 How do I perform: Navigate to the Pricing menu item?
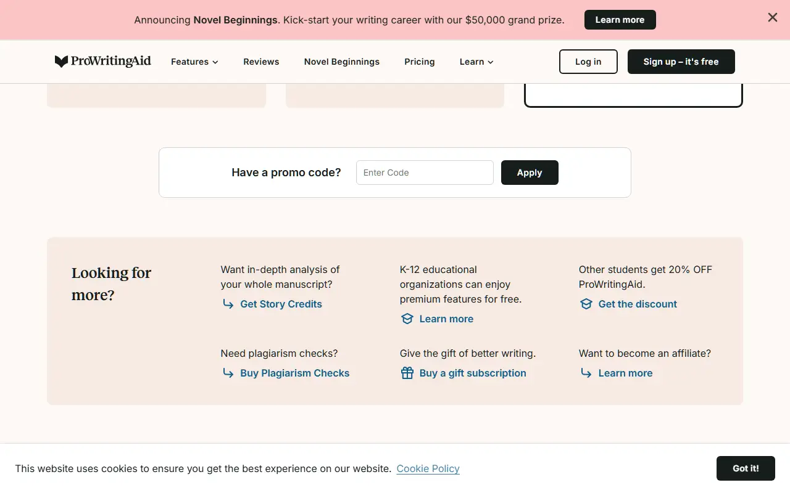click(419, 62)
